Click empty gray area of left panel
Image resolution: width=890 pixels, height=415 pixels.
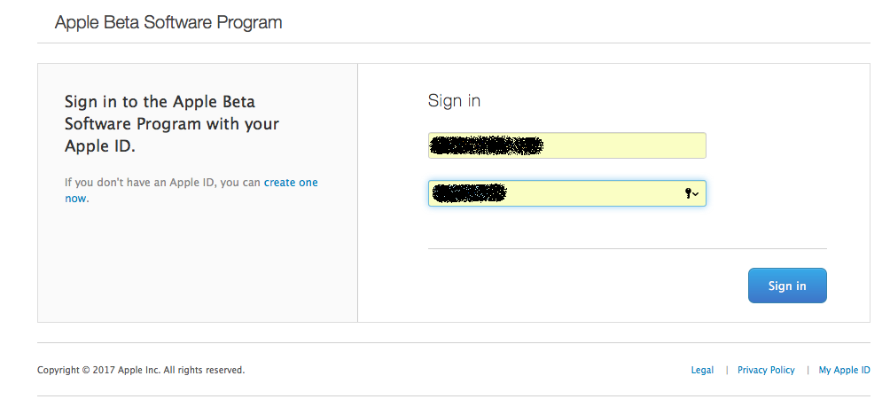(x=197, y=266)
